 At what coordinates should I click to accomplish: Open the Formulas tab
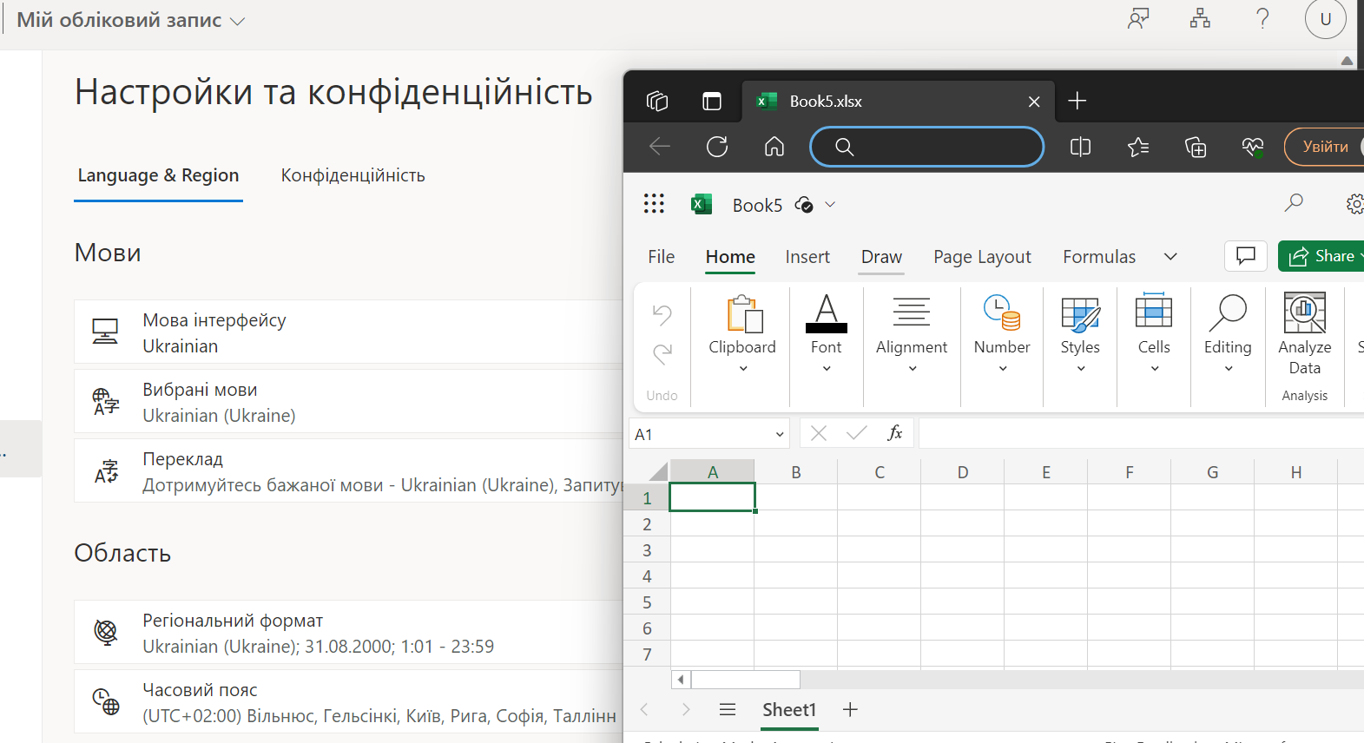click(1099, 257)
